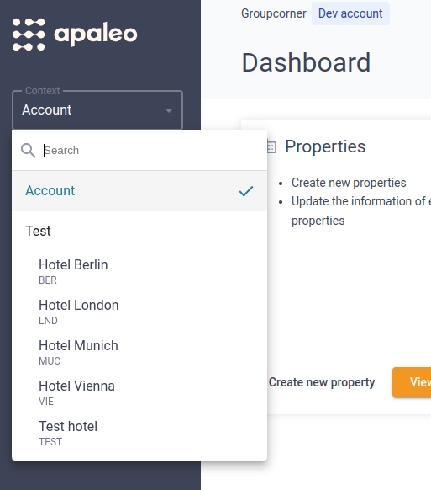Expand the Context dropdown arrow
Image resolution: width=431 pixels, height=490 pixels.
(x=169, y=110)
